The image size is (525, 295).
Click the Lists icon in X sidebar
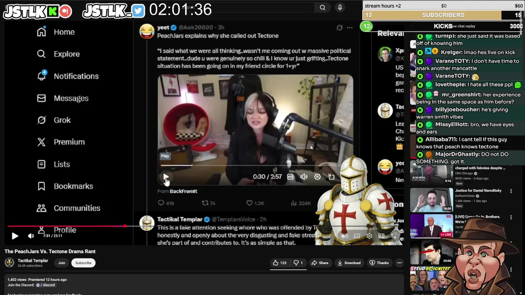[41, 164]
